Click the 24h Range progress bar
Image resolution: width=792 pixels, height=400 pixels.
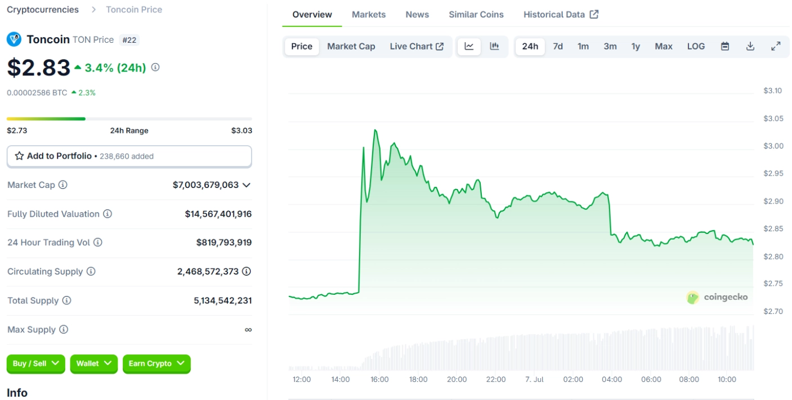tap(129, 119)
